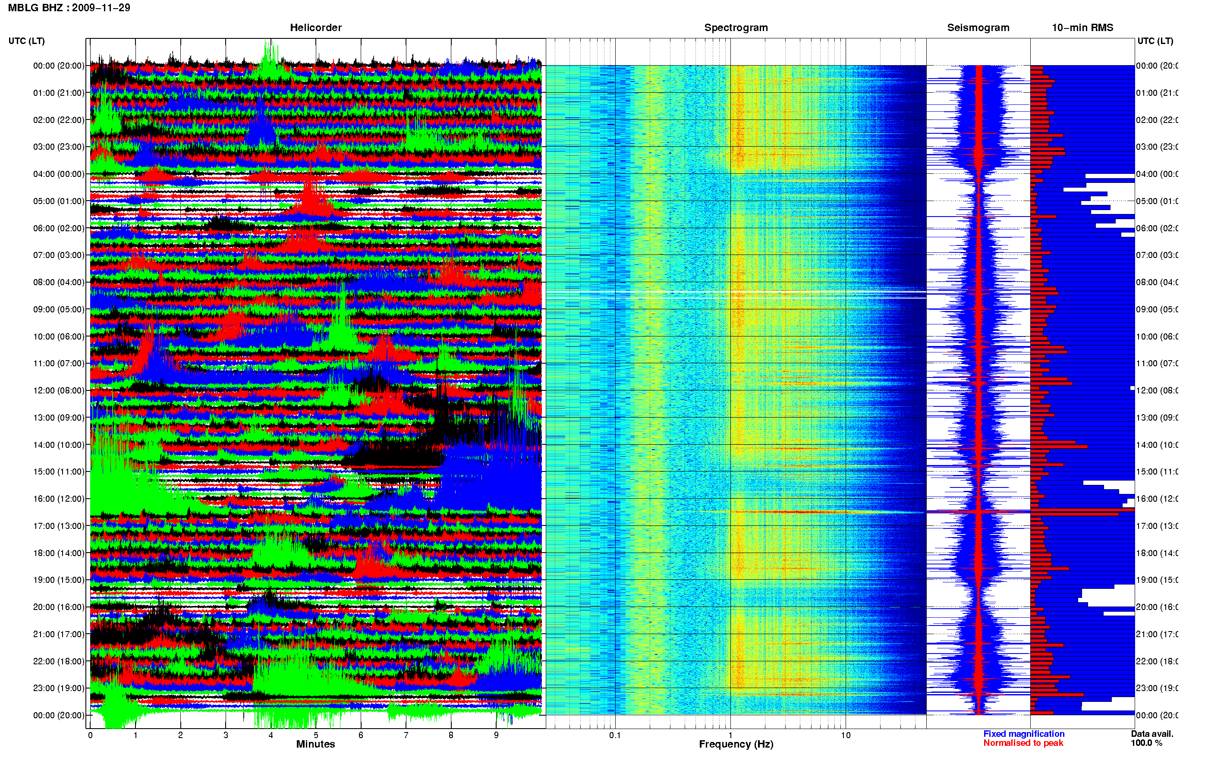Viewport: 1227px width, 767px height.
Task: Select the 'Helicorder' panel heading
Action: [315, 28]
